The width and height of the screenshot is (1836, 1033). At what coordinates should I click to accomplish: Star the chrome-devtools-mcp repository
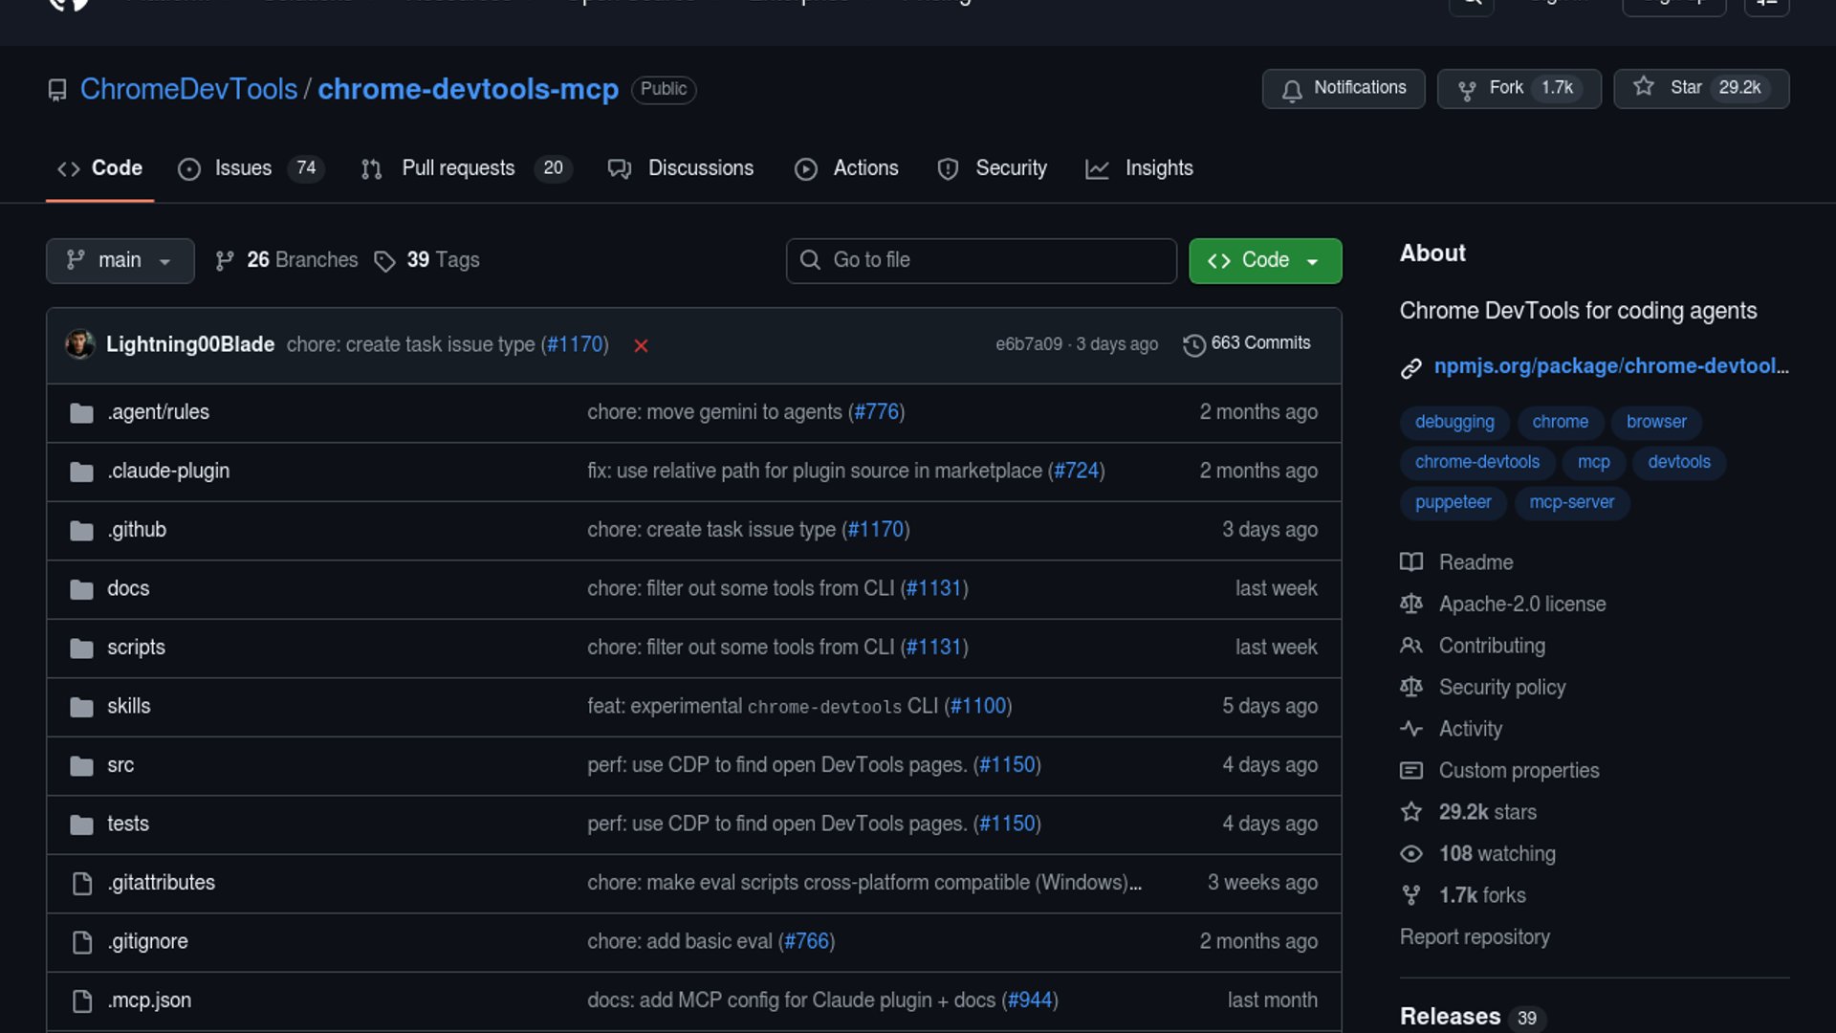point(1700,88)
